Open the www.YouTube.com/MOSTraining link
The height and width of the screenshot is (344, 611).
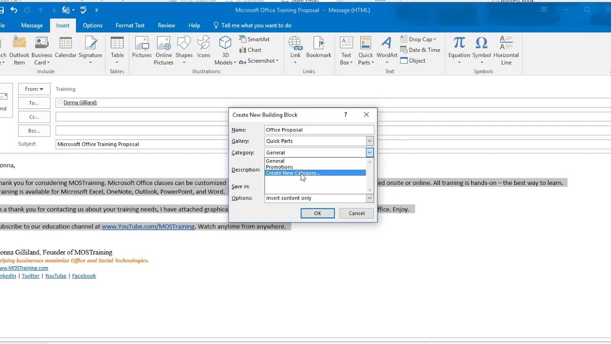click(148, 226)
